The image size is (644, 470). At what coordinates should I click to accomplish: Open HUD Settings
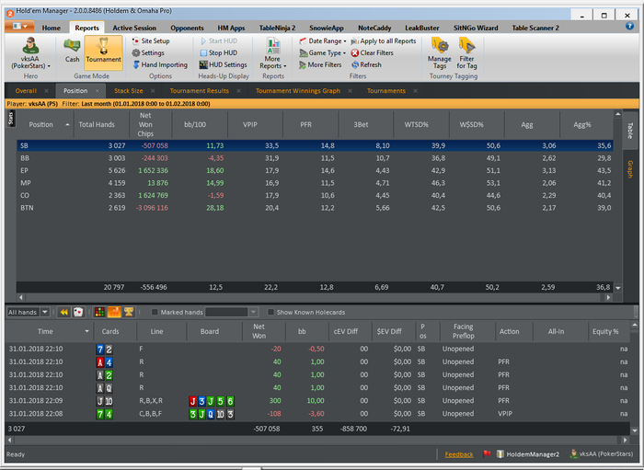[x=223, y=65]
